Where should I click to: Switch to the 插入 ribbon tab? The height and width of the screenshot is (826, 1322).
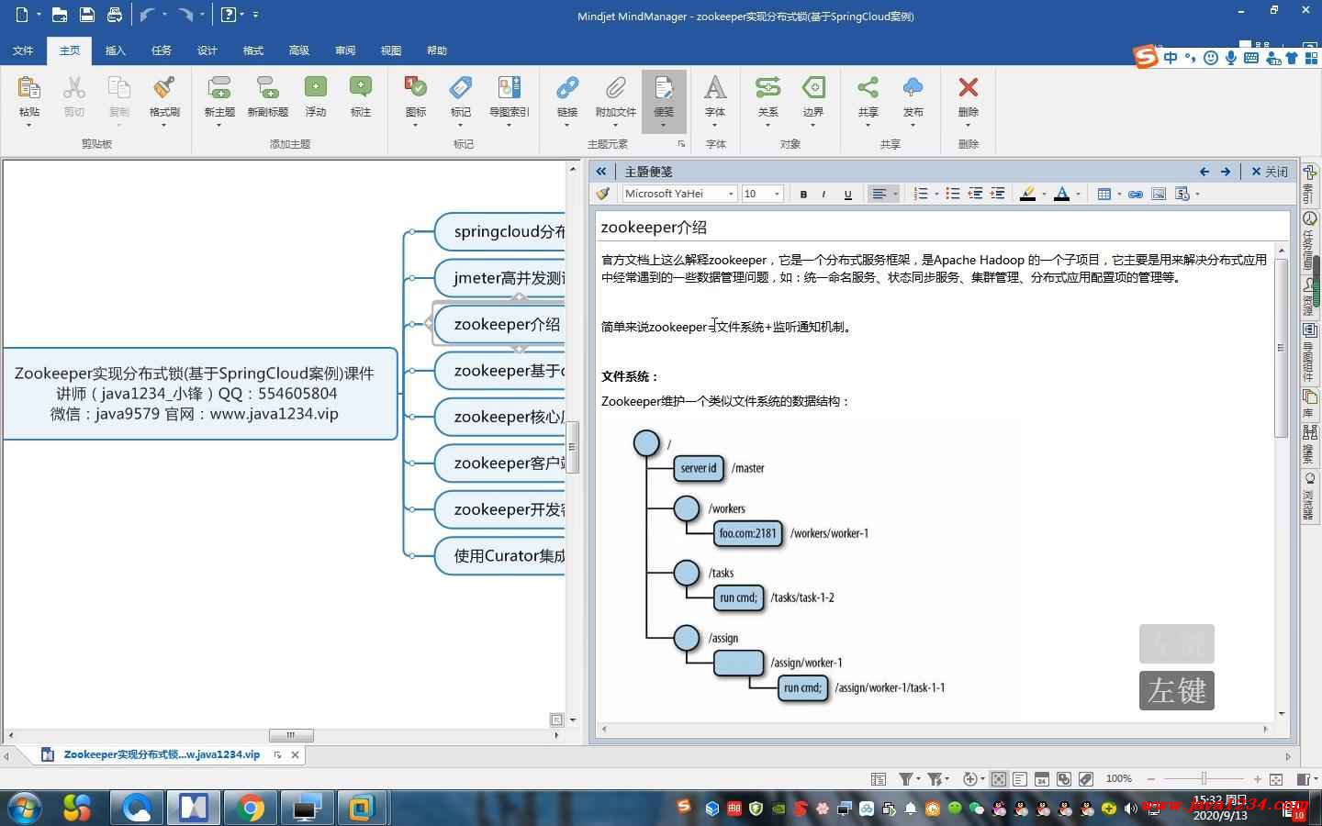tap(116, 50)
